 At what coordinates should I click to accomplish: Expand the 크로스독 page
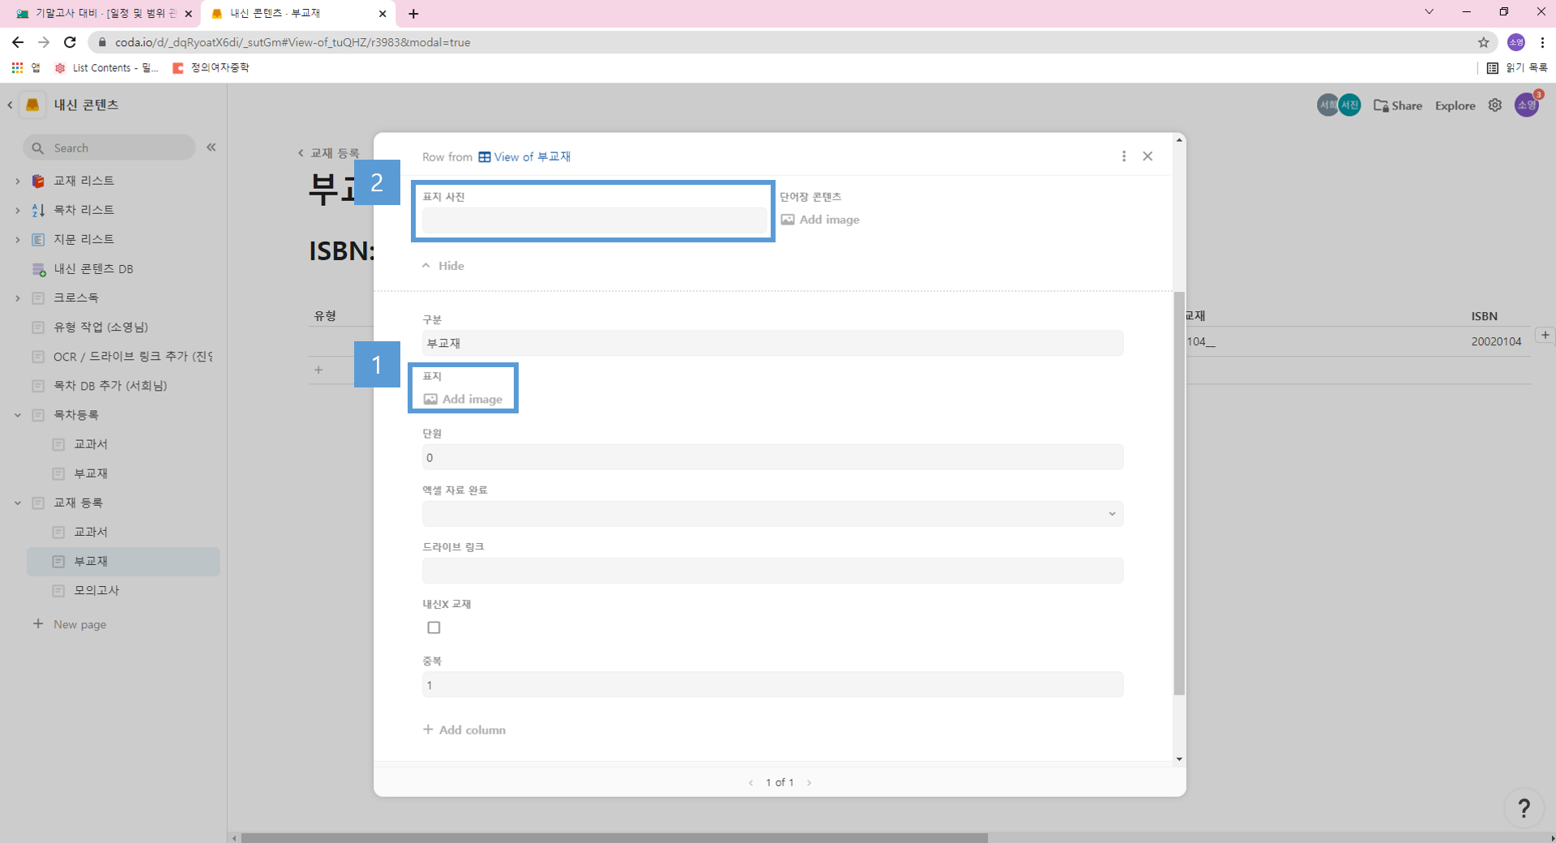click(x=17, y=298)
